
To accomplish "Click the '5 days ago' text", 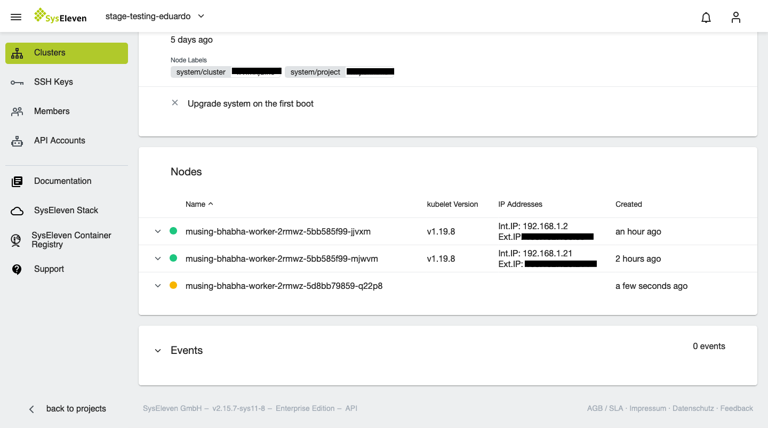I will [x=191, y=39].
